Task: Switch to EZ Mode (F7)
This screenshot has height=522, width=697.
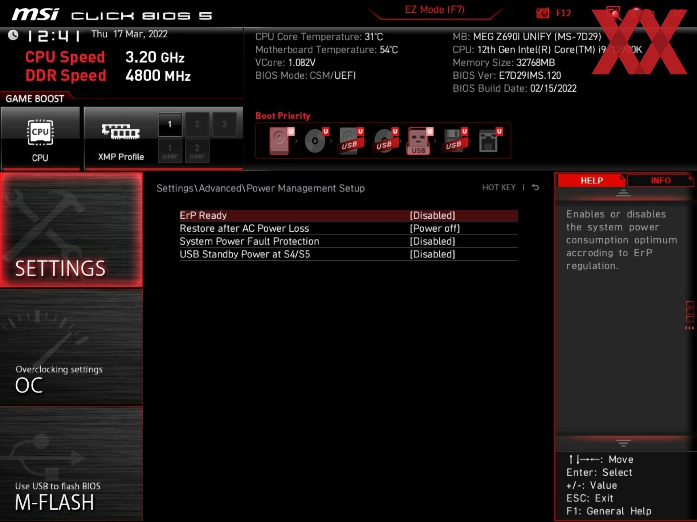Action: point(435,10)
